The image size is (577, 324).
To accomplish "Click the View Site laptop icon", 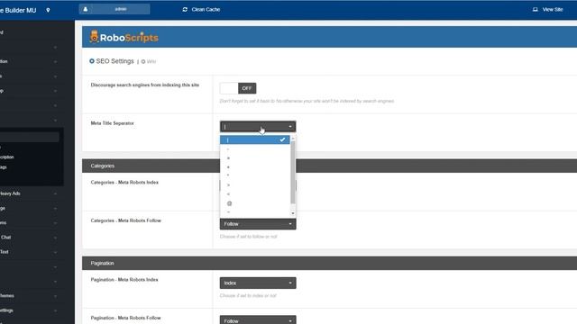I will point(535,10).
